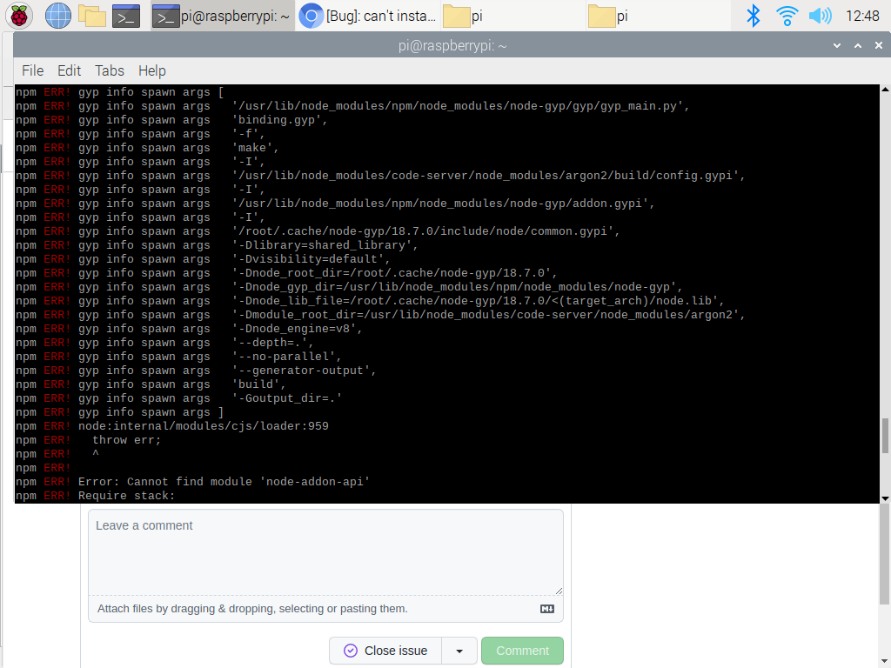
Task: Open the terminal Help menu
Action: tap(151, 70)
